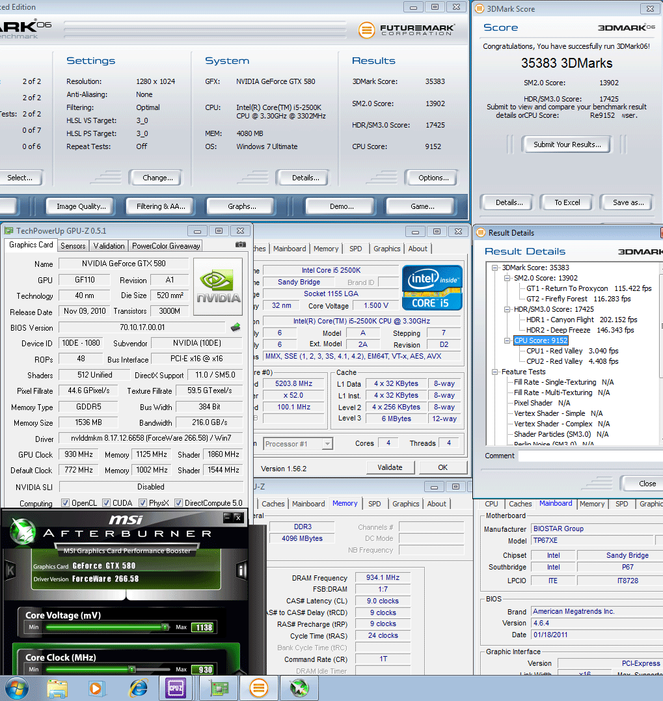The height and width of the screenshot is (701, 663).
Task: Open Image Quality settings in 3DMark06
Action: pos(81,206)
